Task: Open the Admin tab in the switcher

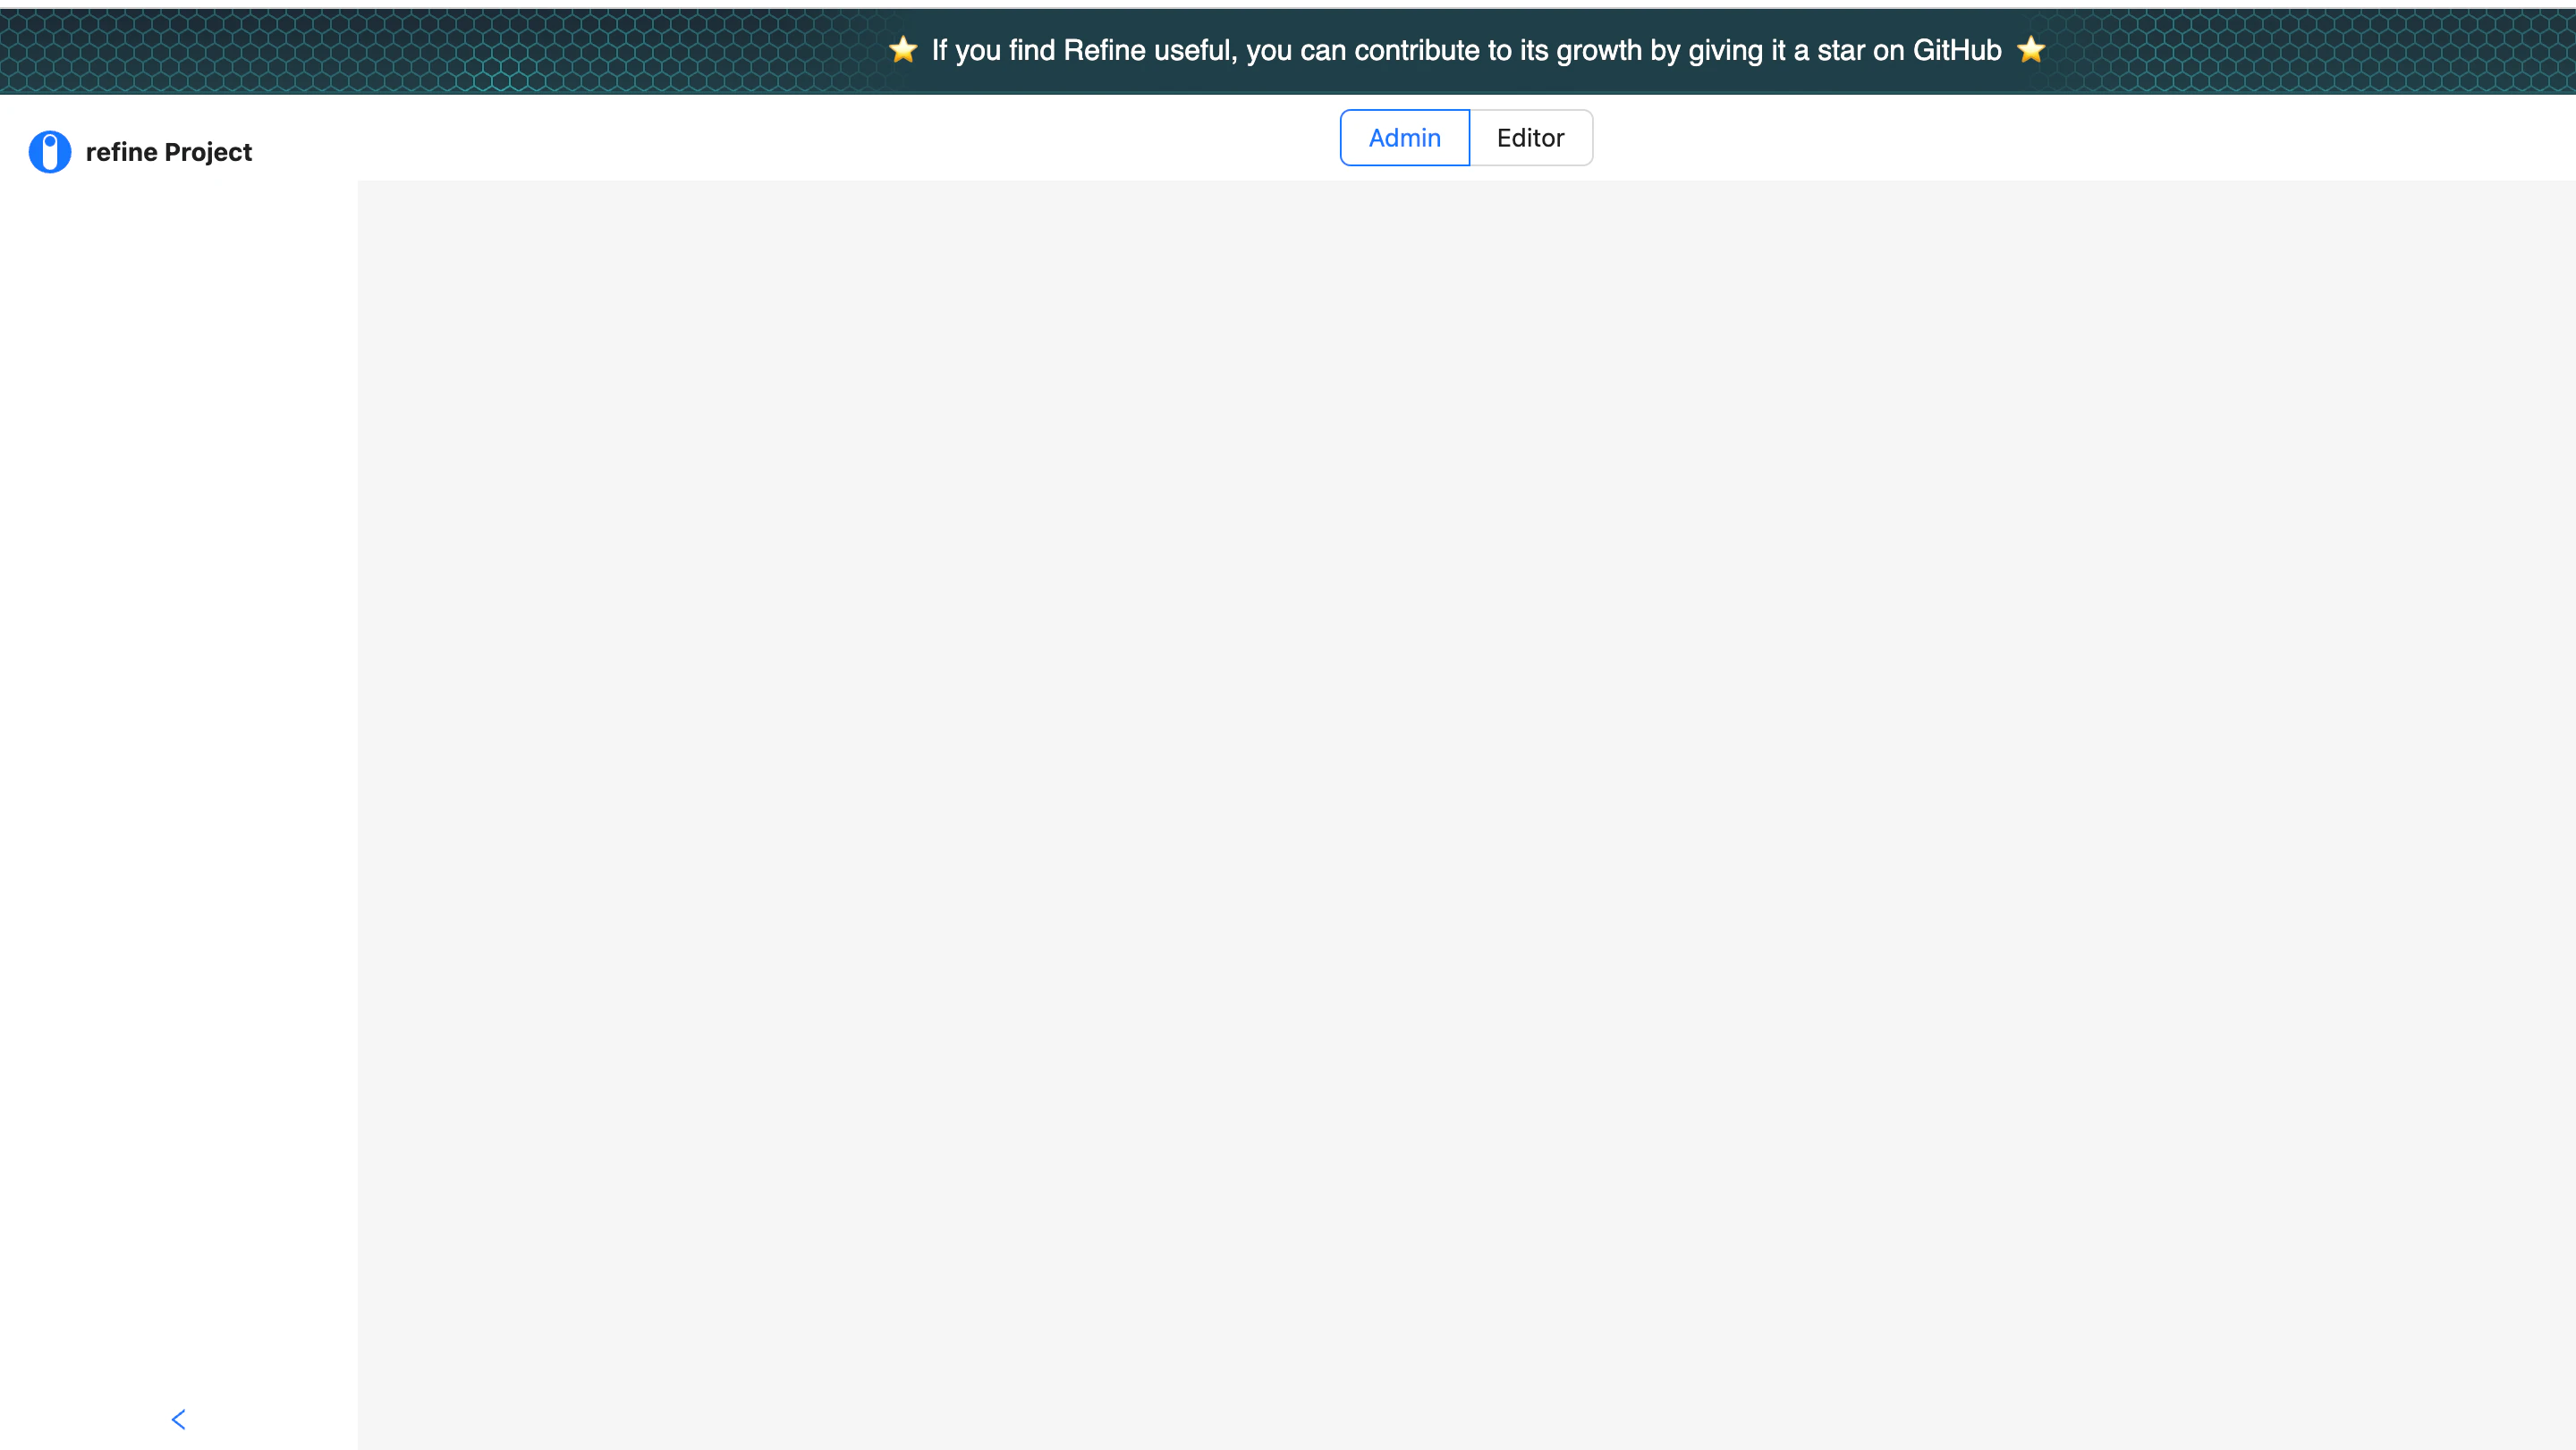Action: (1404, 137)
